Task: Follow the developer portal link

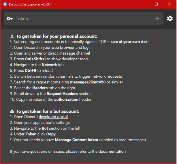Action: [53, 117]
